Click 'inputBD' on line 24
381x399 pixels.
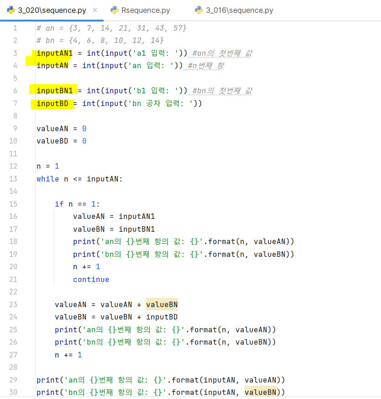coord(162,317)
